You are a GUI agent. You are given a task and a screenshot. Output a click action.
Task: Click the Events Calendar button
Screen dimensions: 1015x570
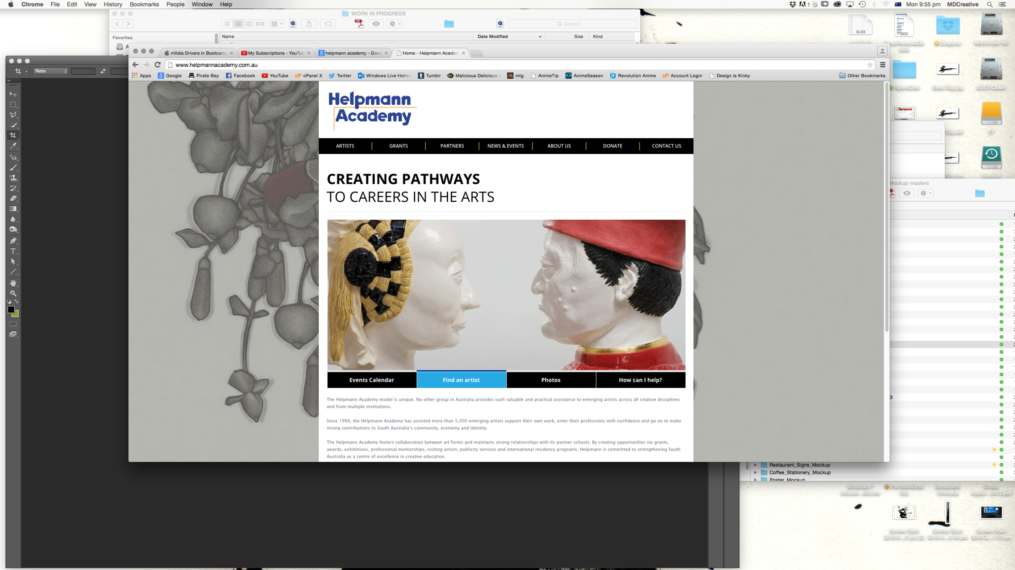pos(371,380)
